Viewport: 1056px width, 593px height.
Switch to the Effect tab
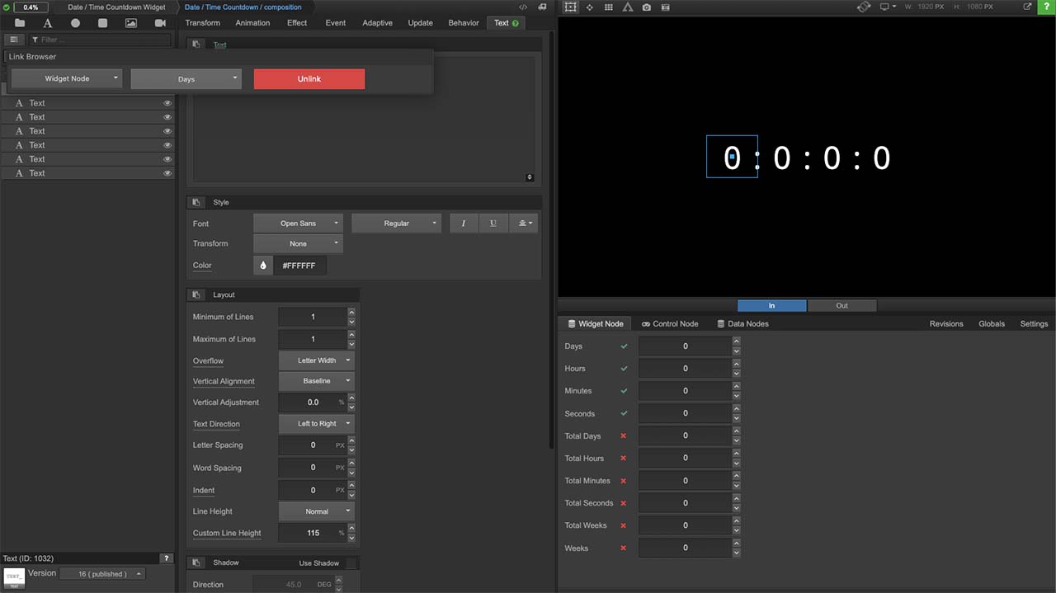(297, 23)
